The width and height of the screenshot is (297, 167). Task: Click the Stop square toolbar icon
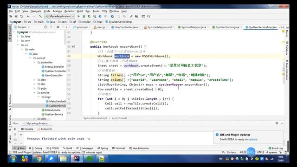pos(105,17)
